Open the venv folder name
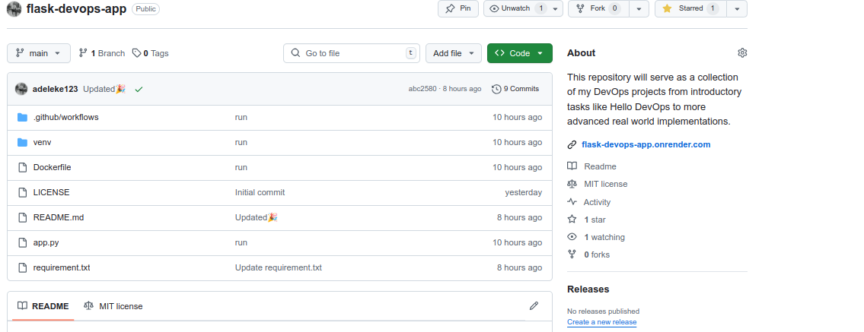This screenshot has height=332, width=864. pyautogui.click(x=43, y=142)
